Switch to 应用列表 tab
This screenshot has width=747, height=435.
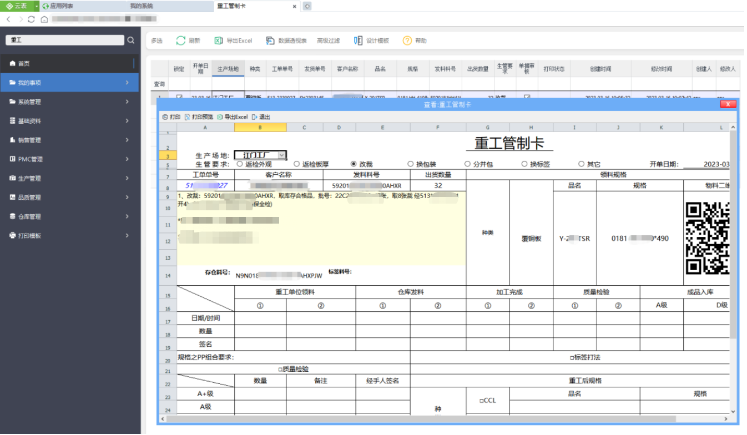(62, 6)
